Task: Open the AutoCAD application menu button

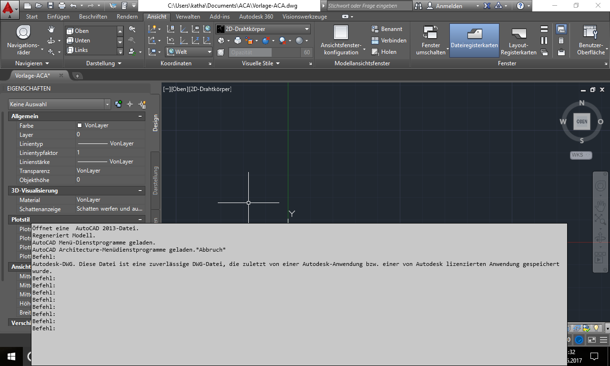Action: pos(10,9)
